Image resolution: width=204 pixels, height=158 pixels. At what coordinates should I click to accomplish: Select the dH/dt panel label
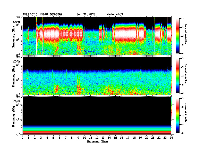click(x=16, y=22)
